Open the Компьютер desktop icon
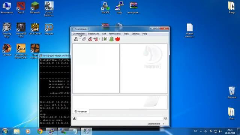This screenshot has width=240, height=135. click(x=7, y=7)
